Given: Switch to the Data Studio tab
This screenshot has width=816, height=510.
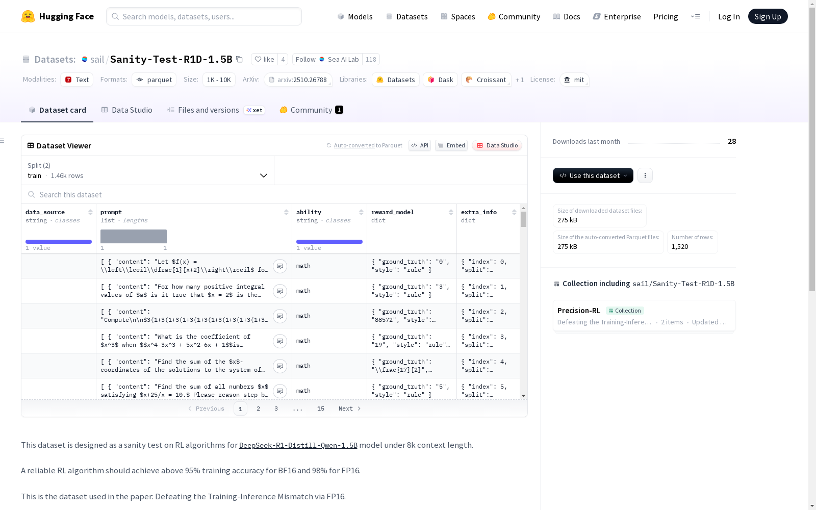Looking at the screenshot, I should [x=127, y=110].
